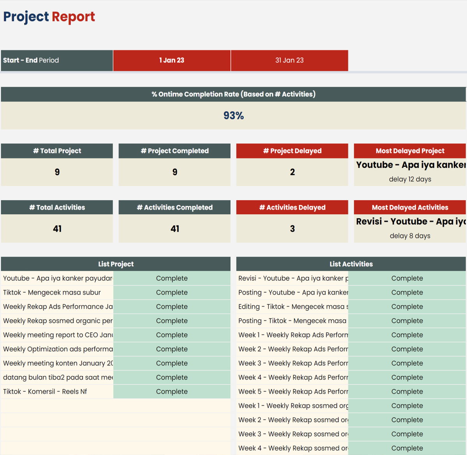Click the value under "# Total Activities"
The image size is (467, 455).
point(57,229)
